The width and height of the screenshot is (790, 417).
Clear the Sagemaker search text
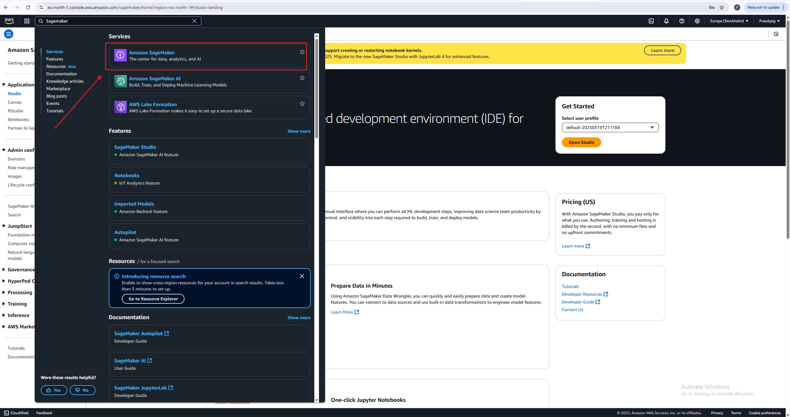194,21
